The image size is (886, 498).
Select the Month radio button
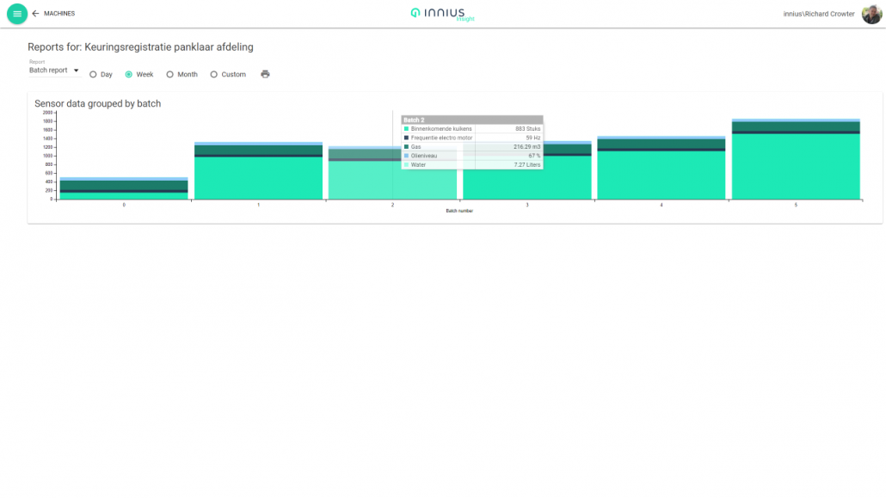tap(169, 75)
